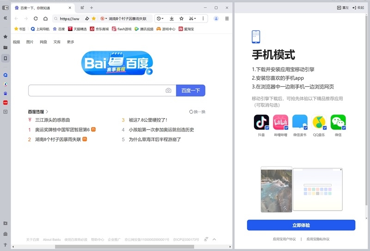Uncheck the 微信读书 app checkbox
370x251 pixels.
[x=306, y=128]
